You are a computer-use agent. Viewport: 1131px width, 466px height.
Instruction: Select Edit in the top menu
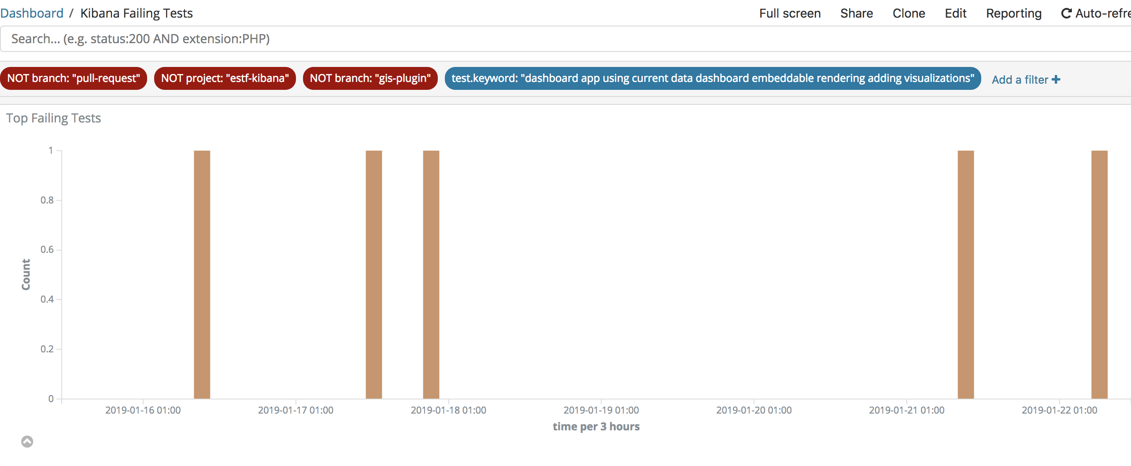955,13
